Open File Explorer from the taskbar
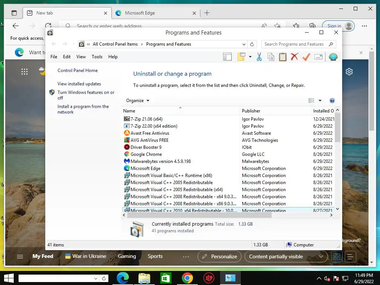Image resolution: width=380 pixels, height=285 pixels. coord(144,278)
